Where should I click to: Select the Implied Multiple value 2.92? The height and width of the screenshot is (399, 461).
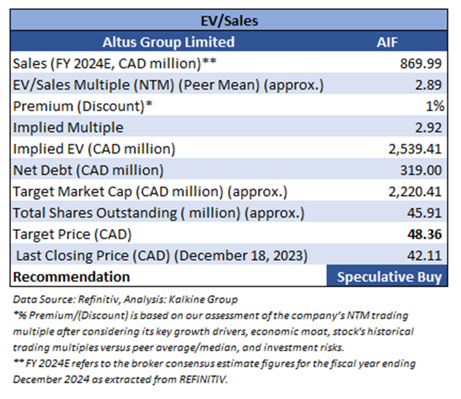point(431,128)
